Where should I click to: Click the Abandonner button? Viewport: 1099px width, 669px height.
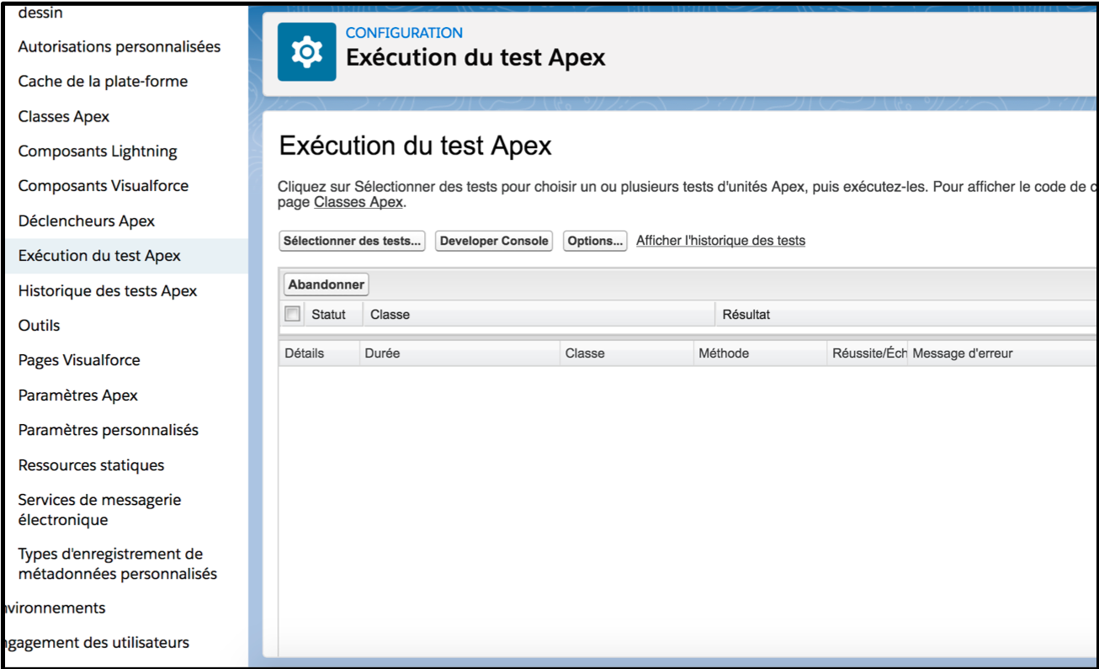point(327,284)
